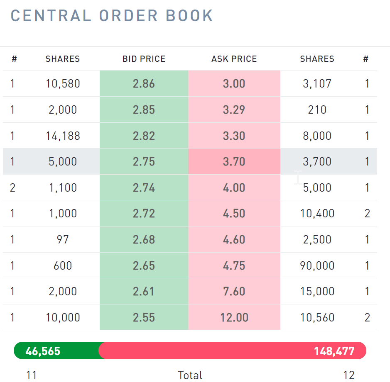Click the ASK PRICE column header
The width and height of the screenshot is (390, 382).
pyautogui.click(x=234, y=59)
